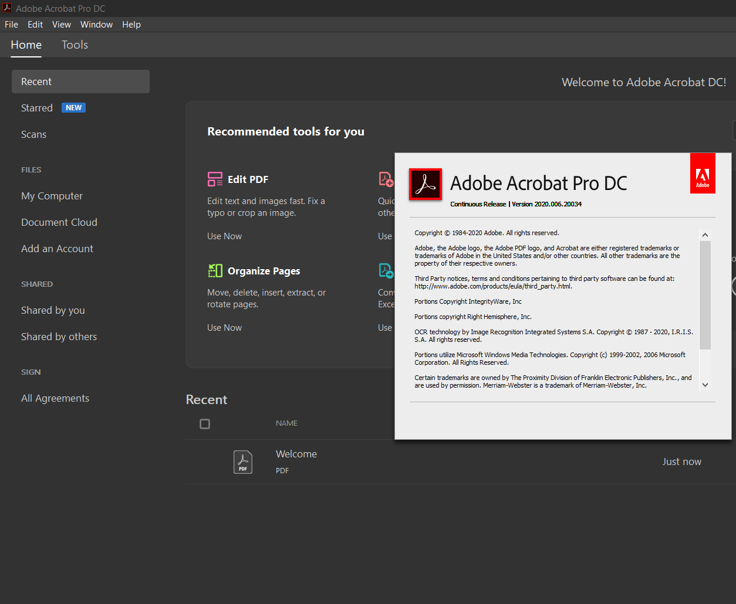Open the Help menu
Image resolution: width=736 pixels, height=604 pixels.
pyautogui.click(x=131, y=24)
